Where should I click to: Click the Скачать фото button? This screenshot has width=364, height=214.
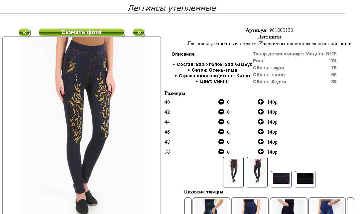[82, 33]
